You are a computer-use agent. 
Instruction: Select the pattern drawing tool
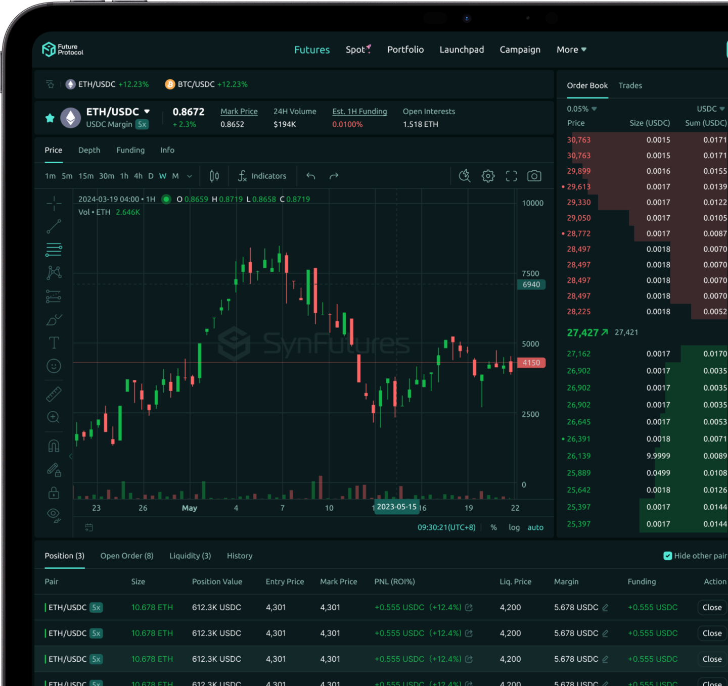[54, 273]
